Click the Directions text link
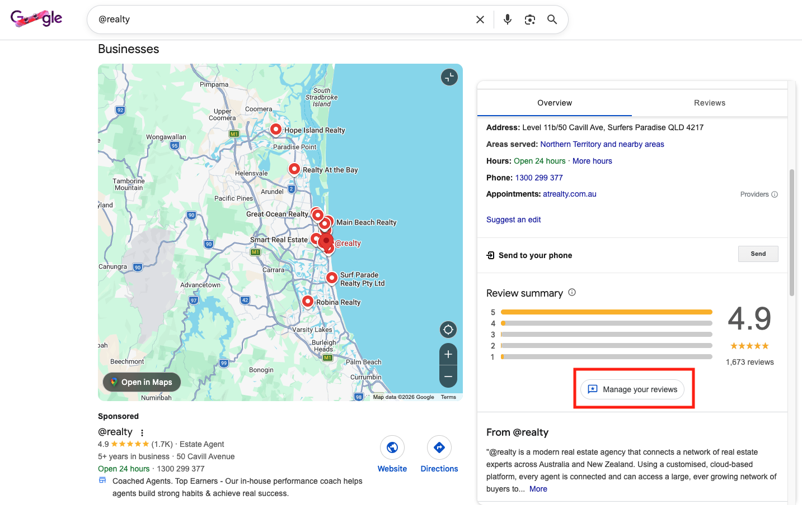The image size is (802, 505). 439,469
